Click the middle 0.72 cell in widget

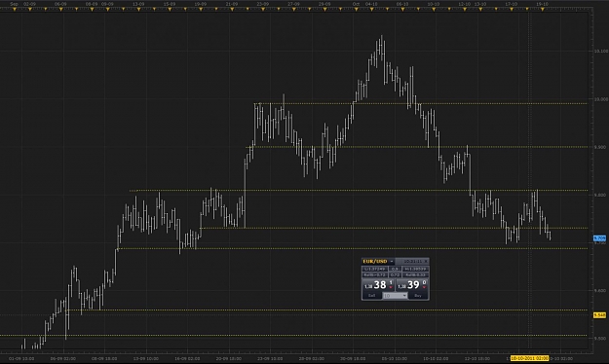click(x=395, y=275)
